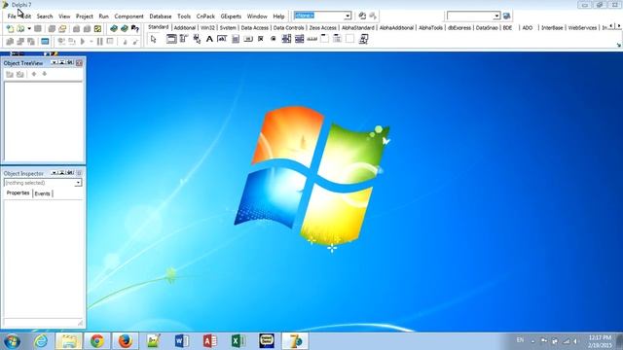The height and width of the screenshot is (350, 623).
Task: Open the CnPack menu
Action: pos(205,17)
